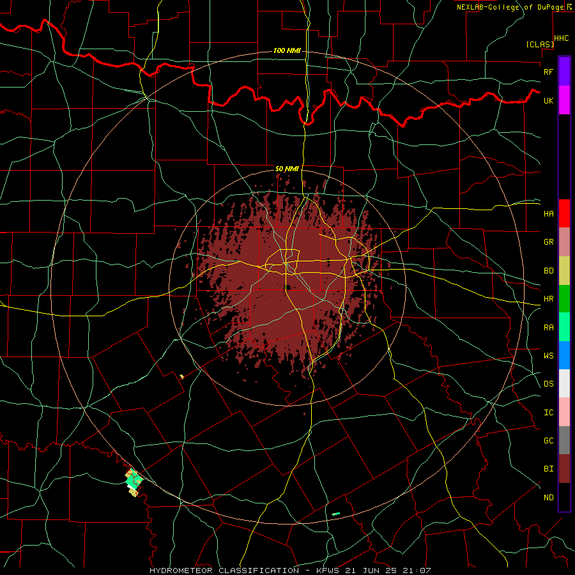Image resolution: width=575 pixels, height=575 pixels.
Task: Click the "HHC" product code text
Action: point(562,38)
